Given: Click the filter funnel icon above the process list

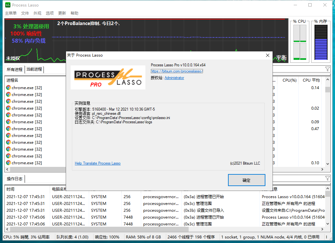Looking at the screenshot, I should pyautogui.click(x=328, y=69).
